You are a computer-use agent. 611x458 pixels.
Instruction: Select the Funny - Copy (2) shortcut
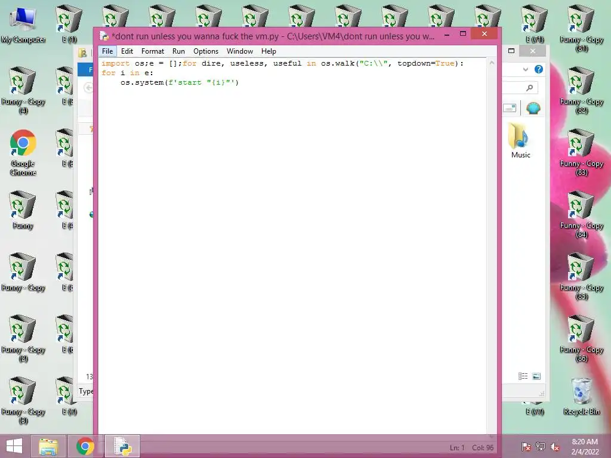pos(23,338)
